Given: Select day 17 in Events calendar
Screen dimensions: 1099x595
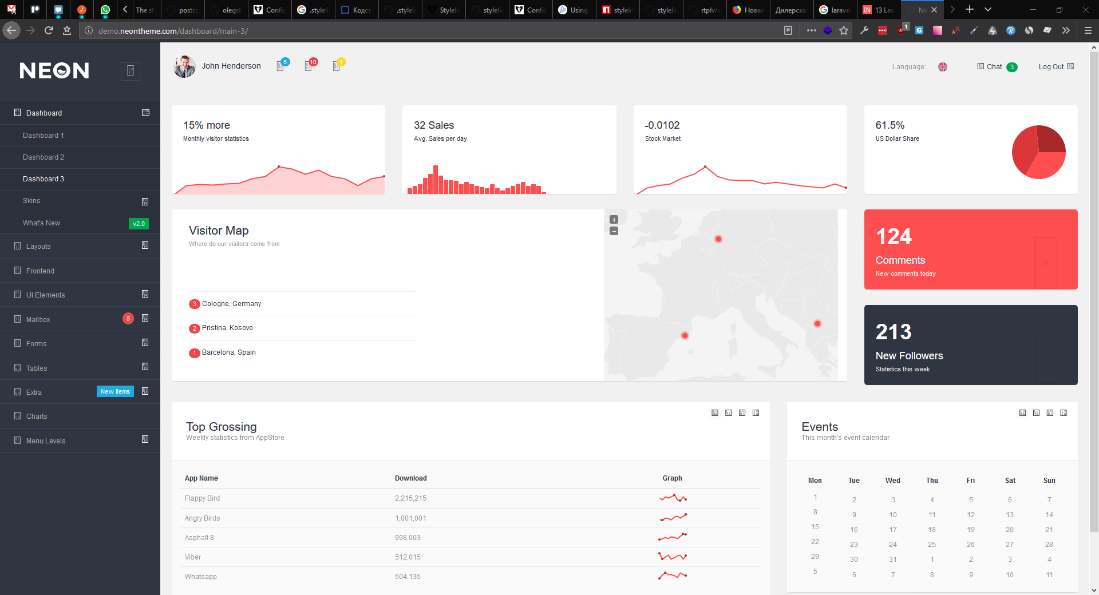Looking at the screenshot, I should (893, 530).
